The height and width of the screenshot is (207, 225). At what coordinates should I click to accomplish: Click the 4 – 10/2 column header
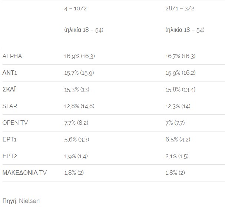tap(76, 9)
